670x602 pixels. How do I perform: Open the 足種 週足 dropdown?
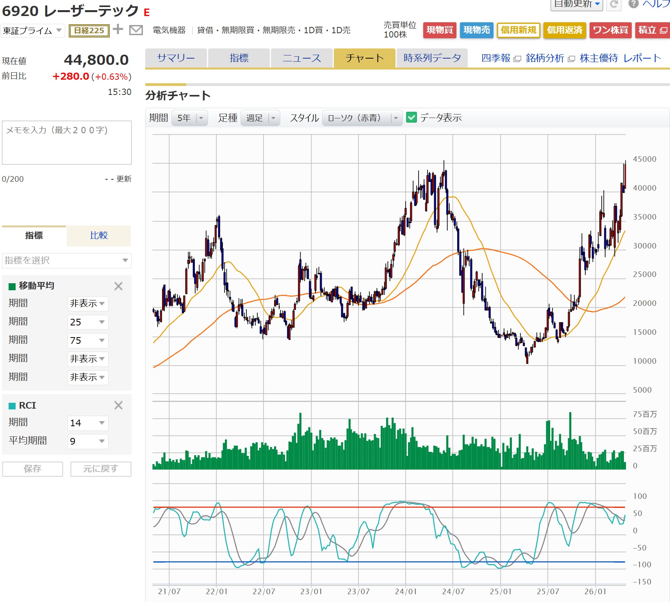point(260,118)
